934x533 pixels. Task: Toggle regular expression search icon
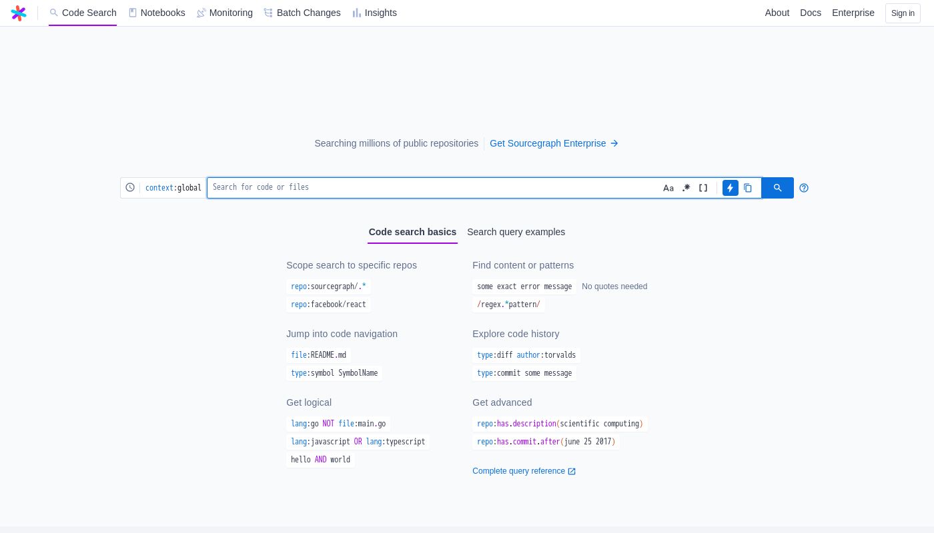(686, 188)
